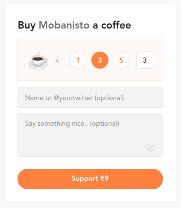
Task: Insert an emoji via the smiley face
Action: coord(150,147)
